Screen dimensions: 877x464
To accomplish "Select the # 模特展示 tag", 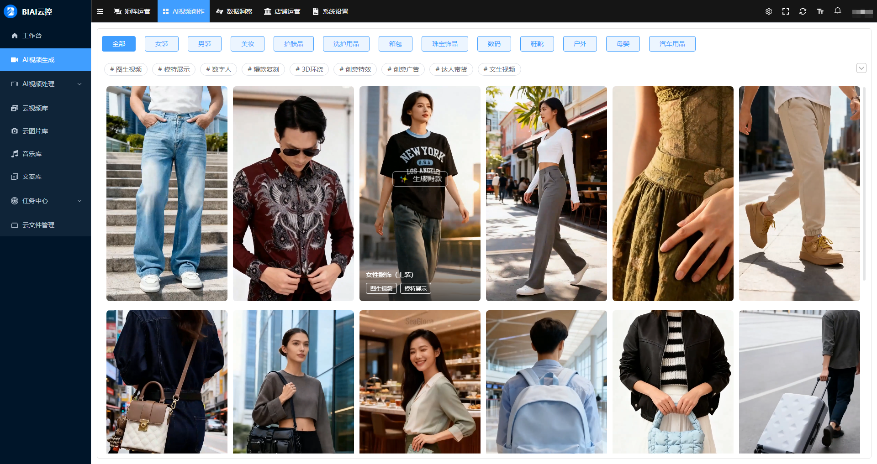I will (174, 69).
